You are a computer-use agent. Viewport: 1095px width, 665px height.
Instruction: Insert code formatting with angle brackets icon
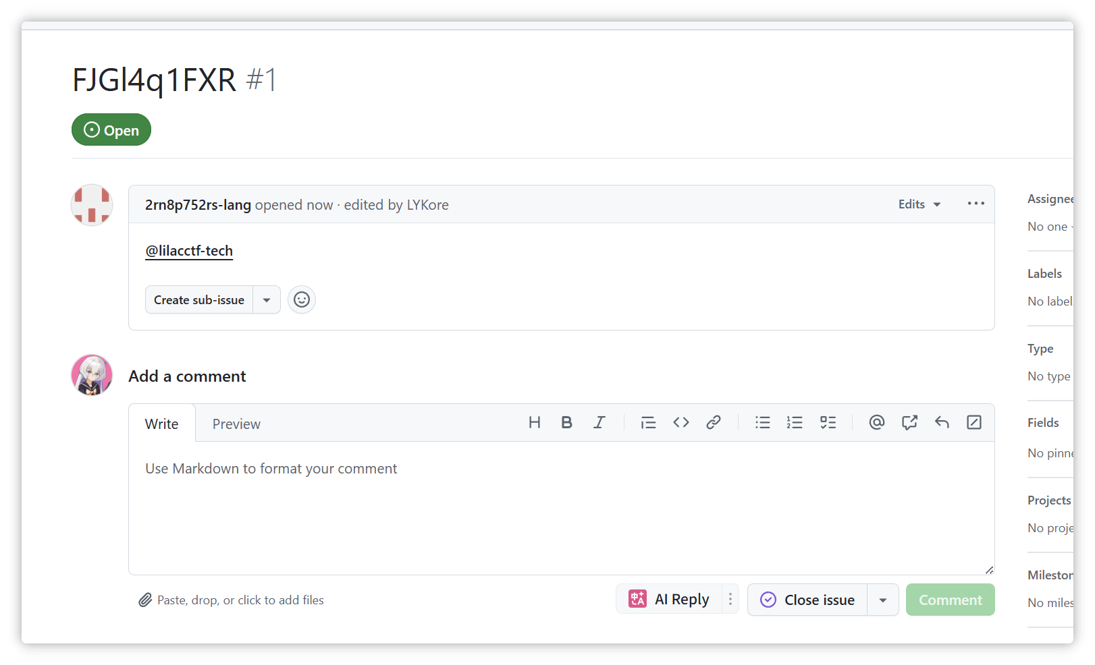click(x=680, y=423)
